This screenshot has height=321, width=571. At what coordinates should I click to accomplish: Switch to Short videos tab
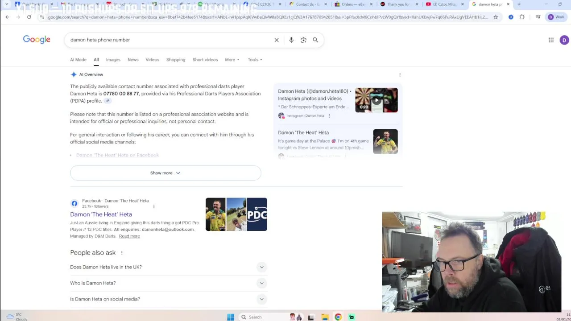pos(205,60)
